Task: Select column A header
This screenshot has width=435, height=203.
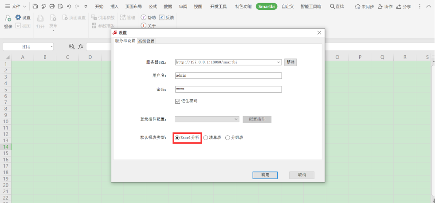Action: 23,58
